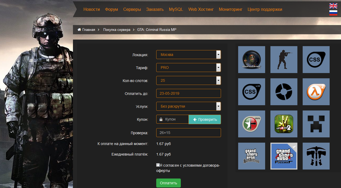Click the Half-Life 2 lambda icon
Image resolution: width=341 pixels, height=188 pixels.
pyautogui.click(x=316, y=92)
